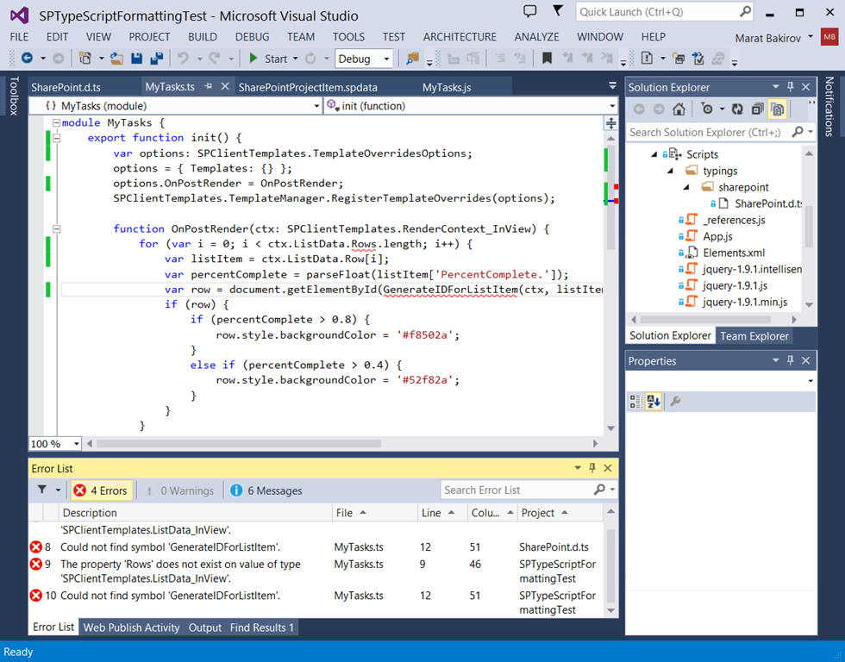Click the Solution Explorer horizontal scrollbar
The image size is (845, 662).
(x=714, y=320)
